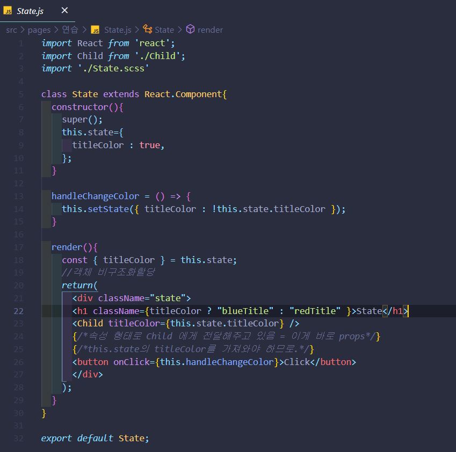
Task: Click the constructor keyword
Action: coord(79,107)
